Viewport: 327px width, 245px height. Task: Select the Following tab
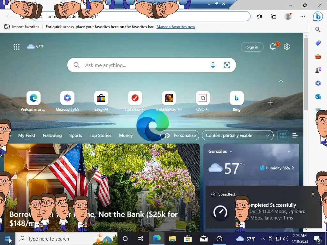click(52, 135)
